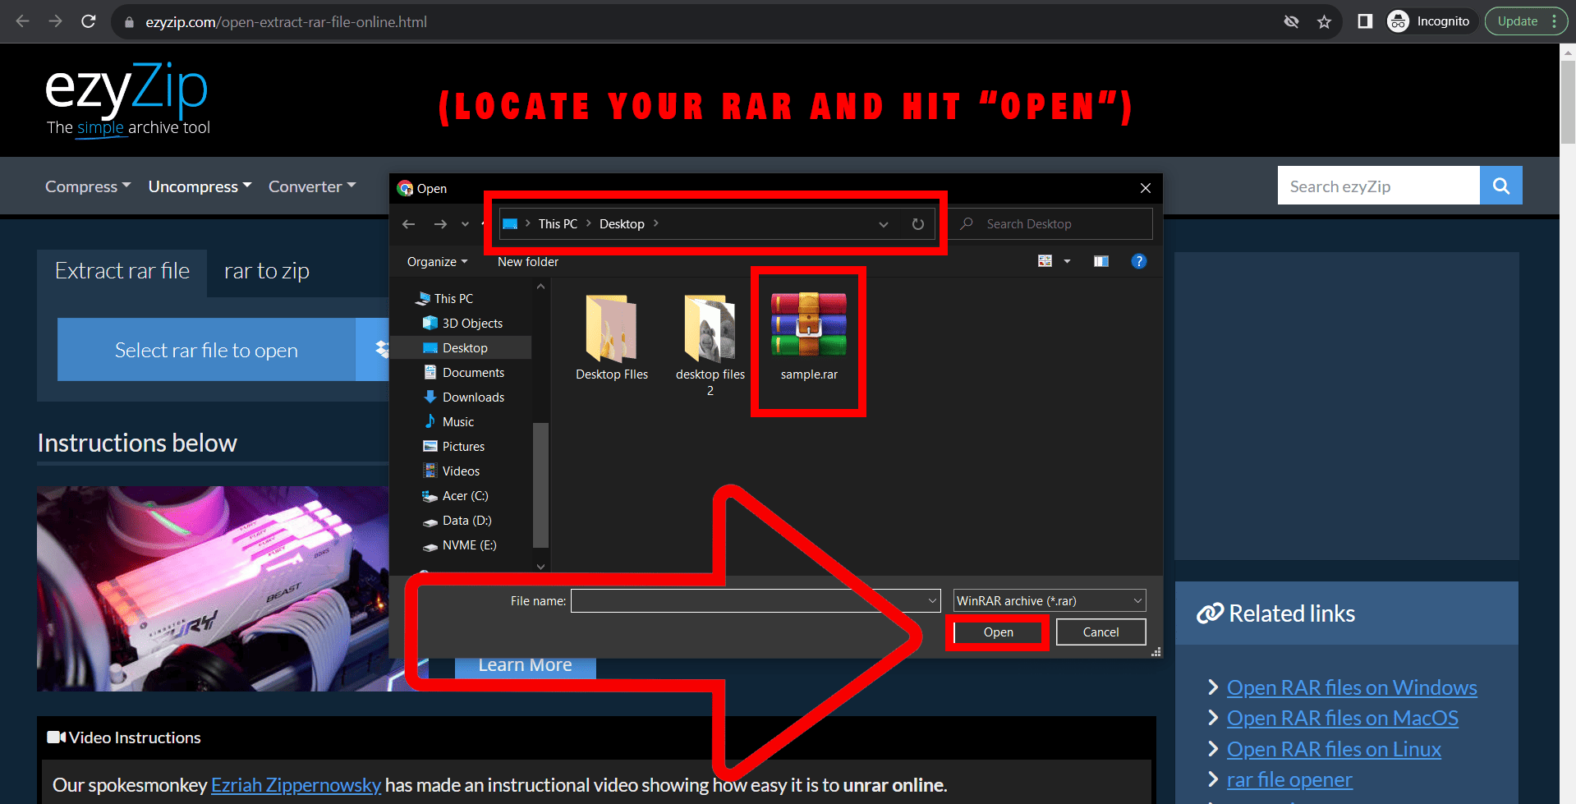The image size is (1576, 804).
Task: Click the help question mark icon
Action: click(x=1139, y=261)
